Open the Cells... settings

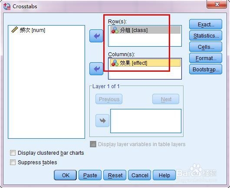click(x=206, y=47)
